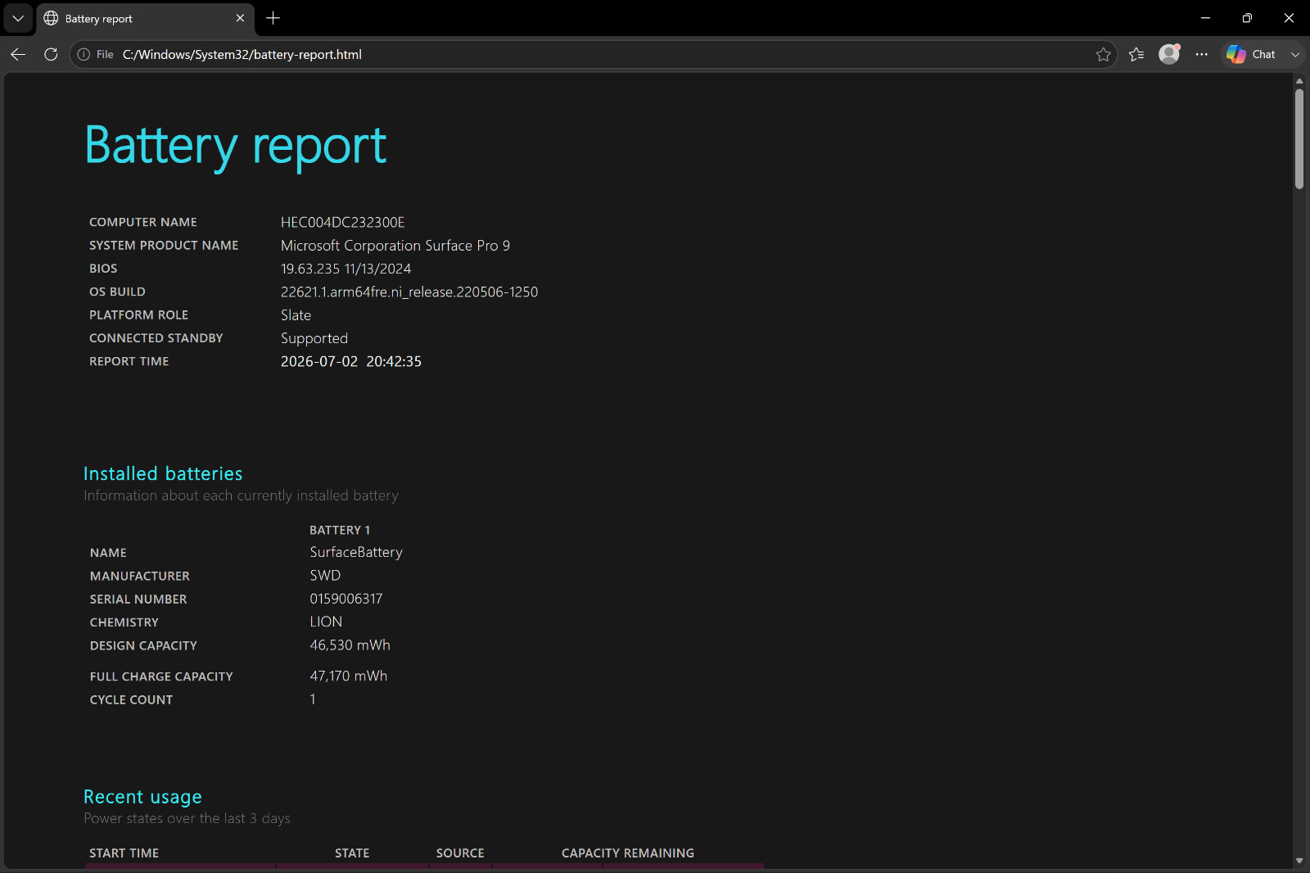
Task: Click the Recent usage heading
Action: point(142,797)
